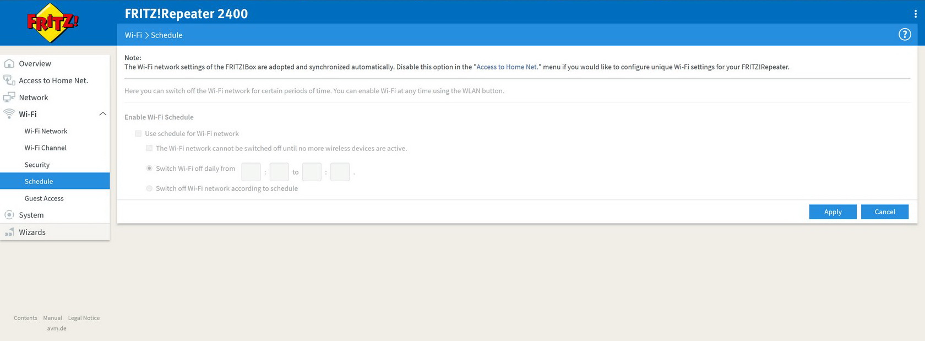This screenshot has width=925, height=341.
Task: Open the Legal Notice footer link
Action: tap(84, 318)
